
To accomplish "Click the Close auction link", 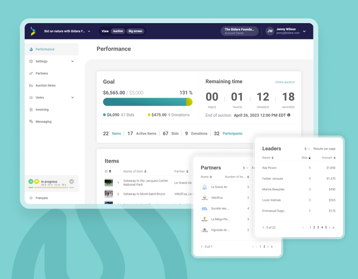I will pos(284,82).
